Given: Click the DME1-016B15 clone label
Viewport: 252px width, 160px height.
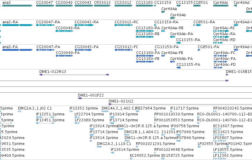Looking at the screenshot, I should pyautogui.click(x=239, y=72).
